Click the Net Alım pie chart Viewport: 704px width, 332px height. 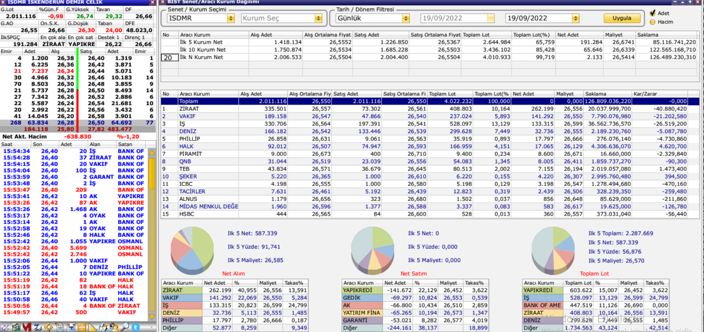point(192,251)
